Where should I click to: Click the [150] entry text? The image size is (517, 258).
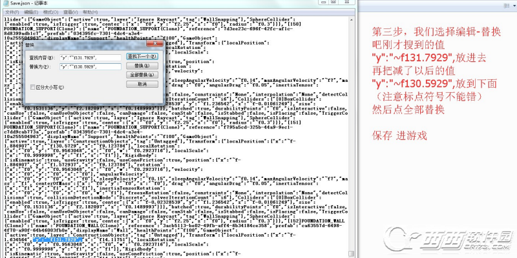(x=294, y=24)
